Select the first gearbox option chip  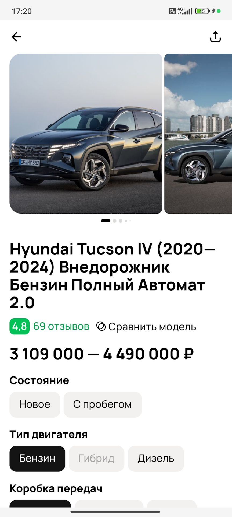click(x=40, y=504)
